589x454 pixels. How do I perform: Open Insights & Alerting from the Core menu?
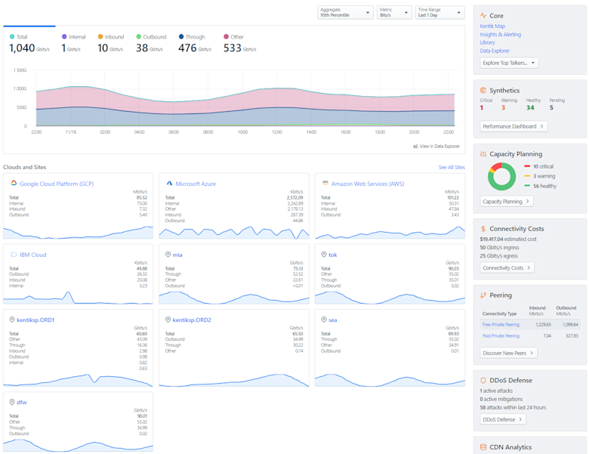pos(500,34)
